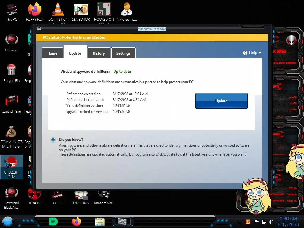Open File Explorer from the taskbar
The width and height of the screenshot is (304, 228).
100,221
